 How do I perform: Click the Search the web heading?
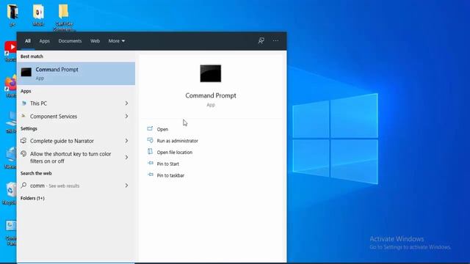pyautogui.click(x=36, y=173)
